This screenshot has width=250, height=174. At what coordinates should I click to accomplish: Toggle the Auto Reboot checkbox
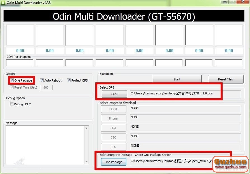coord(42,80)
